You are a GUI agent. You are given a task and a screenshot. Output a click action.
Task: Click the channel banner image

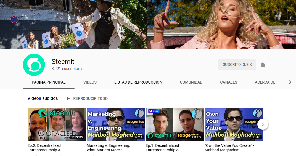click(148, 25)
